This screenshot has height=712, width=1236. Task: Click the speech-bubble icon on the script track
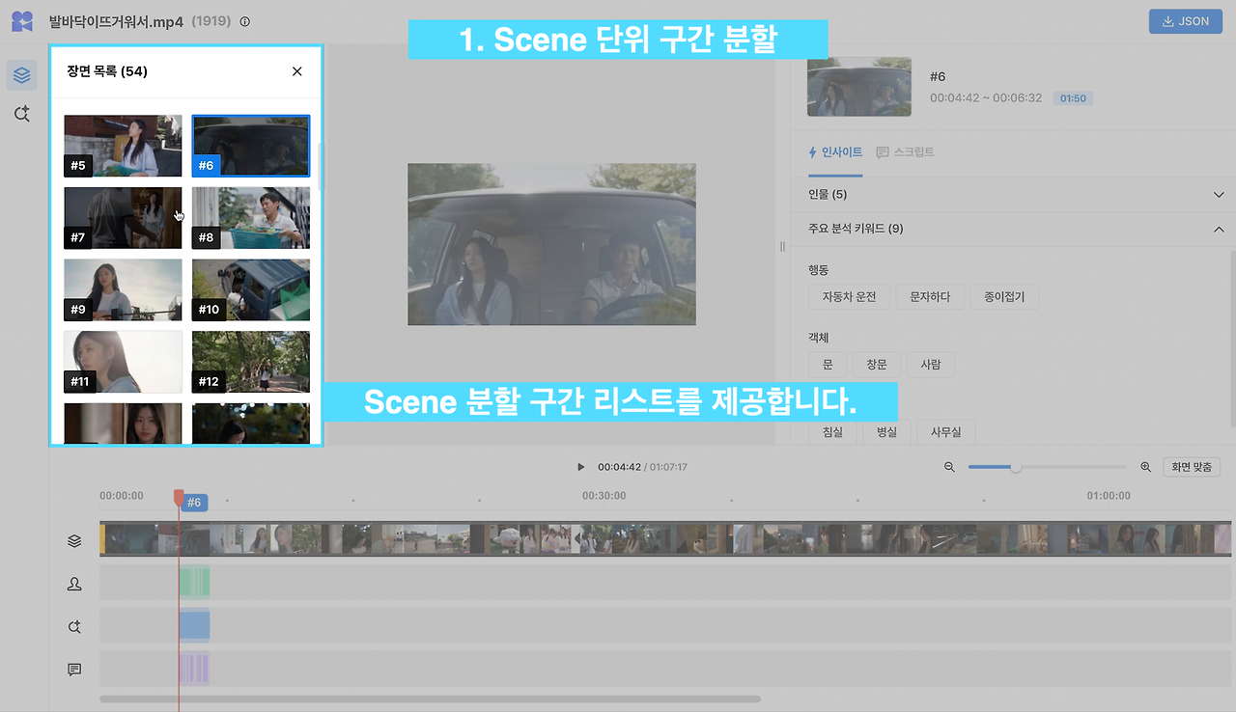click(x=74, y=669)
